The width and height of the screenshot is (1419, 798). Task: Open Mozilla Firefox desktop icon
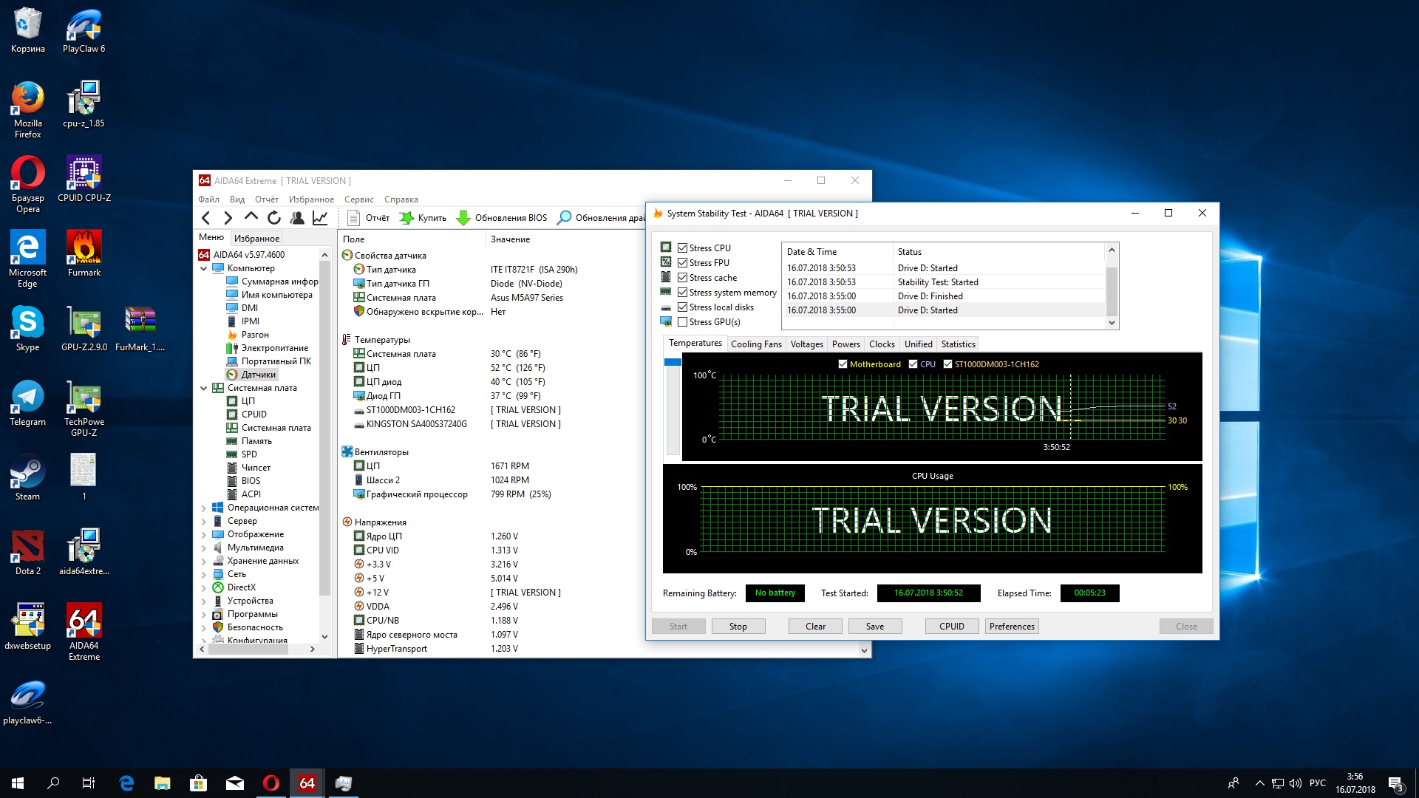(28, 109)
